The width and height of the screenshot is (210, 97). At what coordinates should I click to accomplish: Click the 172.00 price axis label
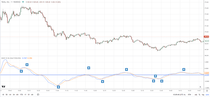pyautogui.click(x=206, y=20)
